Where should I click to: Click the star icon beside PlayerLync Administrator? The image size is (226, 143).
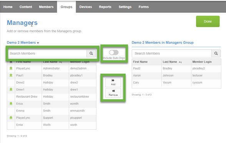coord(11,68)
